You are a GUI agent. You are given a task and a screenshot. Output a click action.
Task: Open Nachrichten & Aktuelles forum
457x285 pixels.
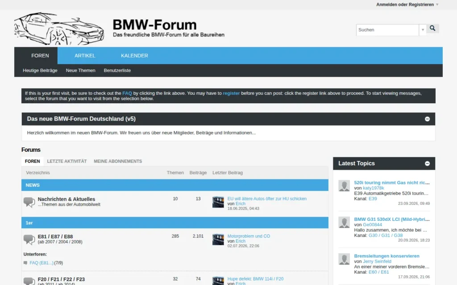(66, 199)
